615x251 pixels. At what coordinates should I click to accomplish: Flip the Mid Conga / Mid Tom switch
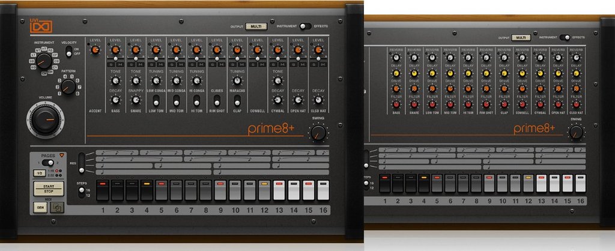[177, 100]
